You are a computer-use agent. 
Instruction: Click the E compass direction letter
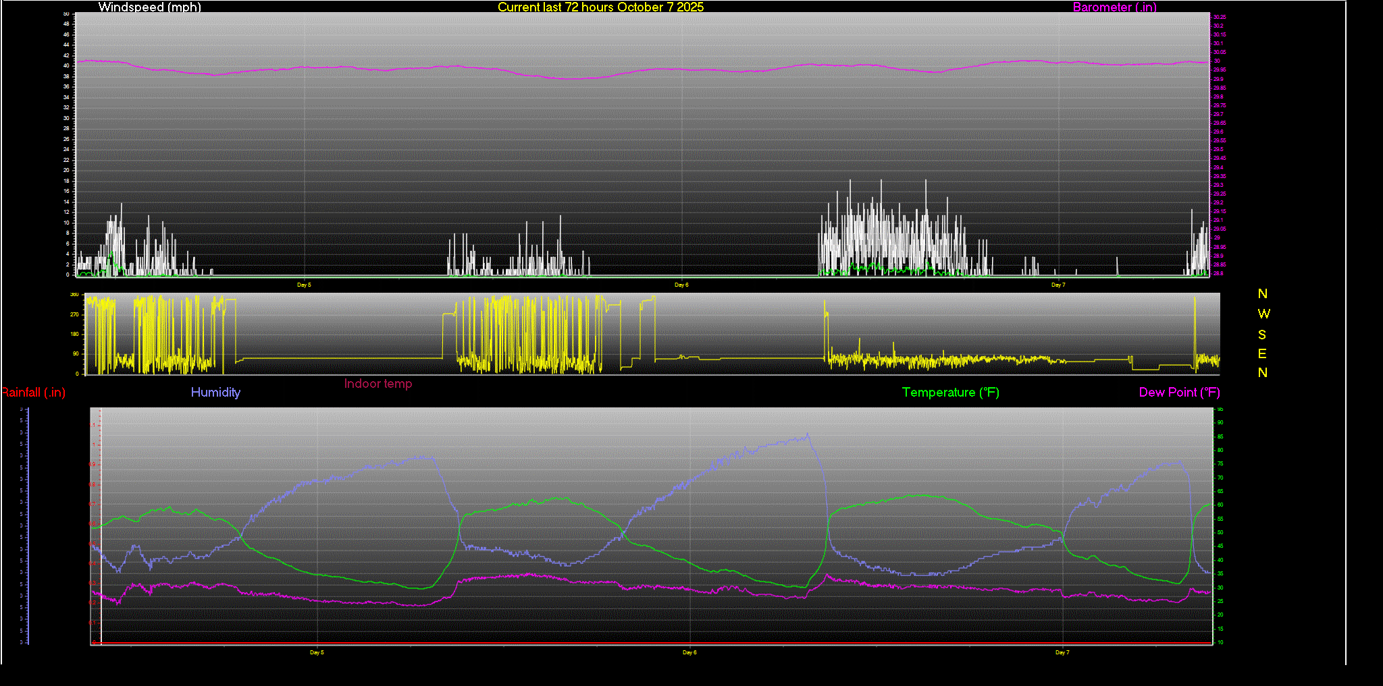point(1262,353)
